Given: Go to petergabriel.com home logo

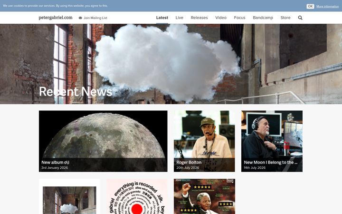Looking at the screenshot, I should [56, 18].
